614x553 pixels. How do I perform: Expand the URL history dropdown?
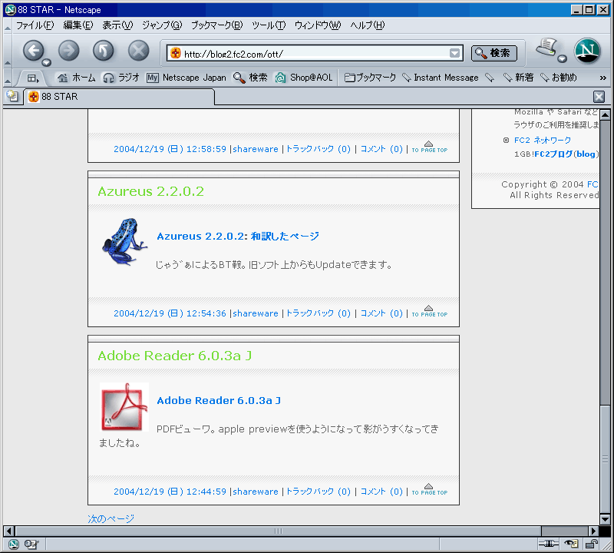pos(454,53)
